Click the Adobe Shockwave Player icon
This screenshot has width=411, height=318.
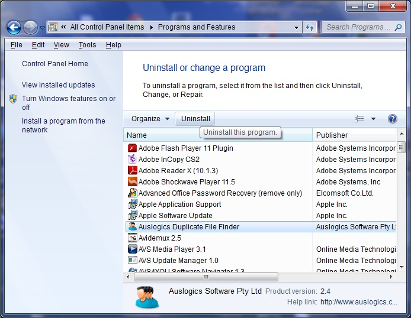click(133, 181)
